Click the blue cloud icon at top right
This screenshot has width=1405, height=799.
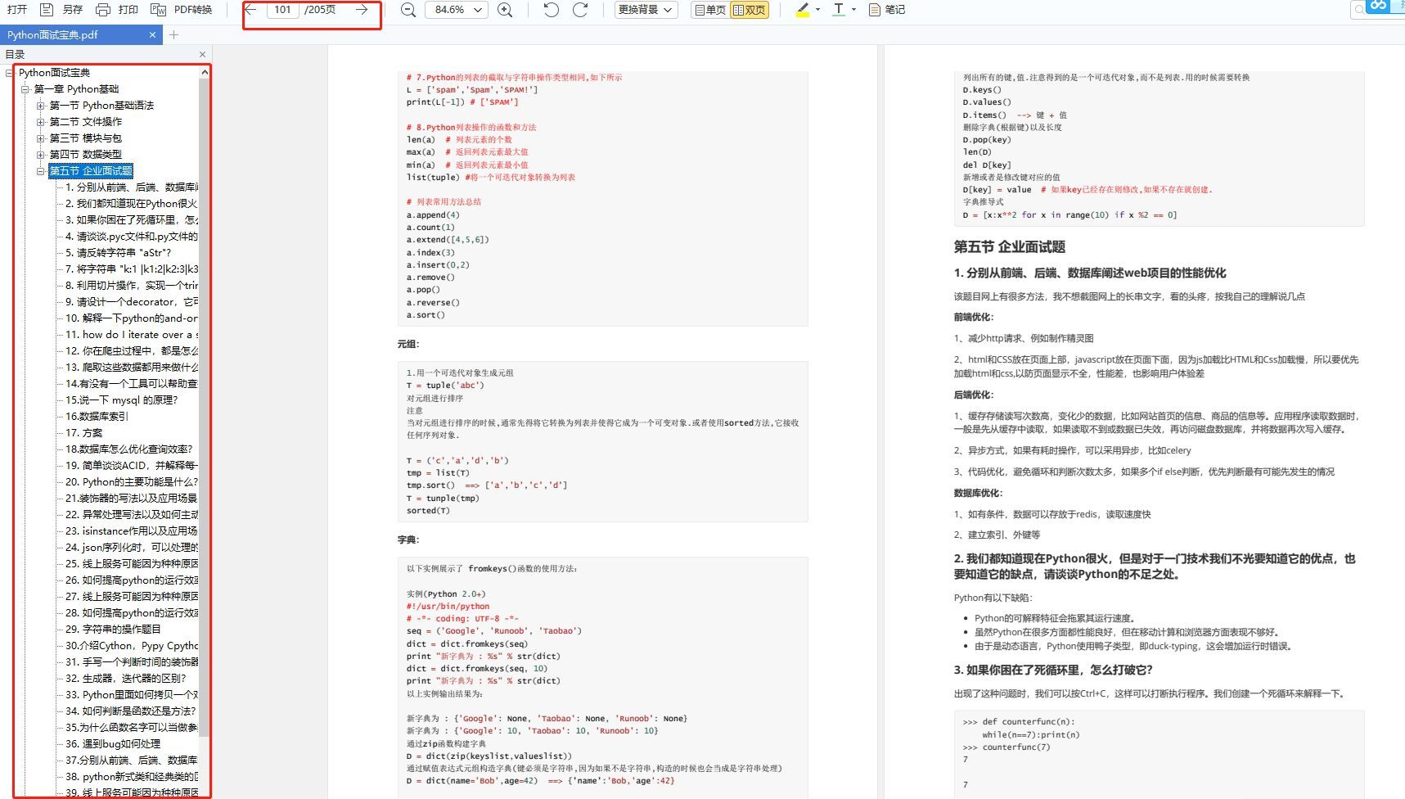click(1379, 7)
